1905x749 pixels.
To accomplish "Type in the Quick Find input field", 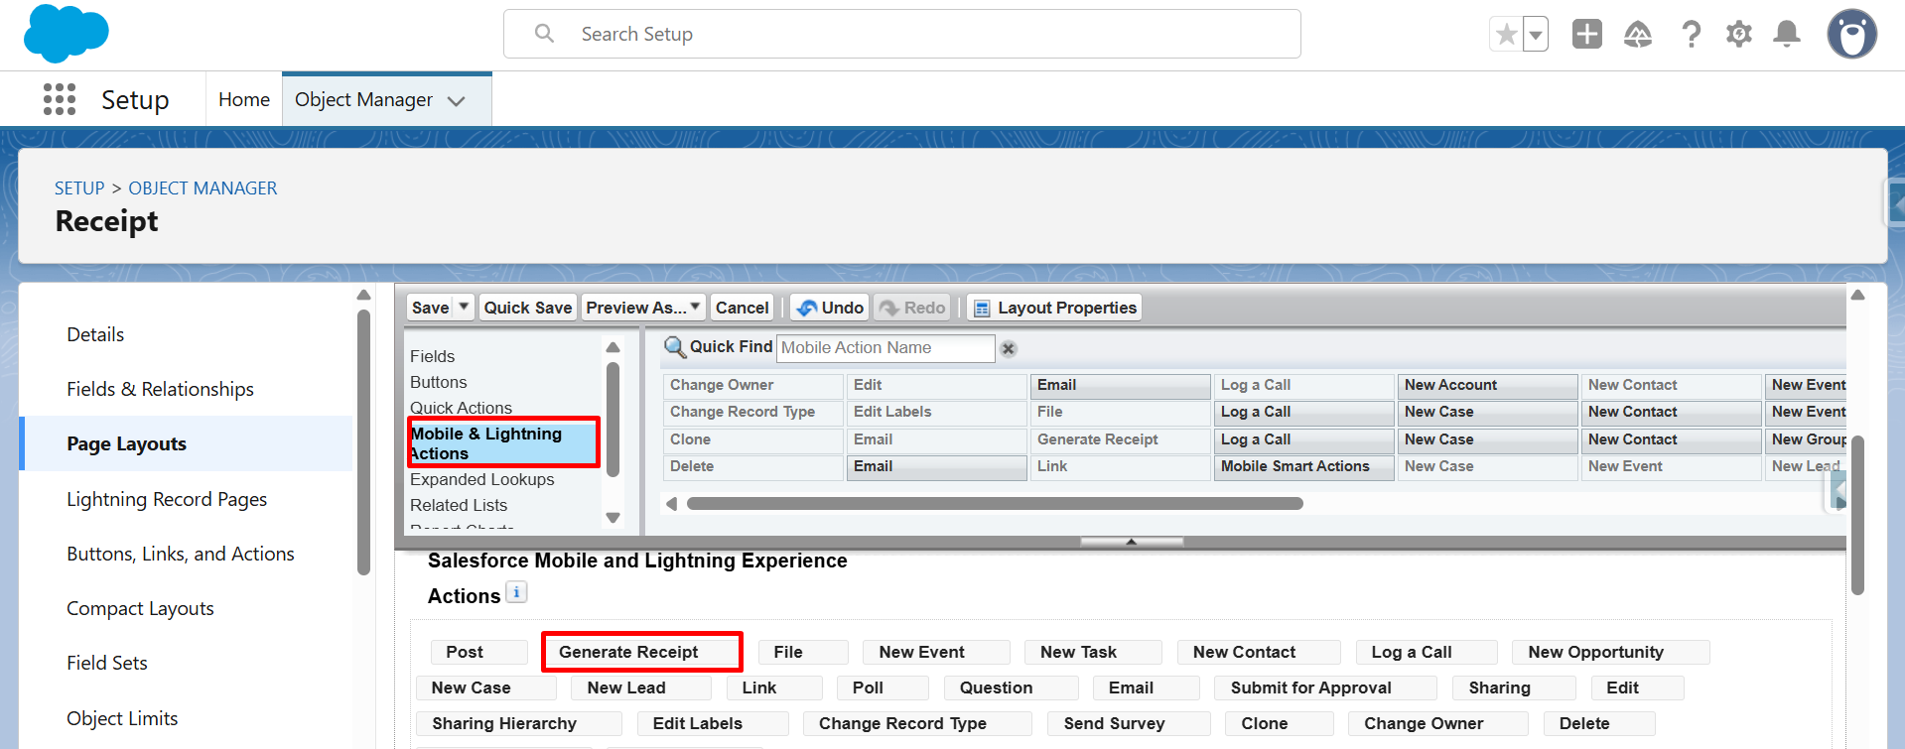I will pyautogui.click(x=884, y=348).
